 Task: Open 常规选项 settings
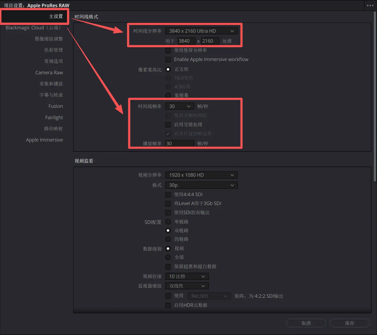tap(53, 61)
